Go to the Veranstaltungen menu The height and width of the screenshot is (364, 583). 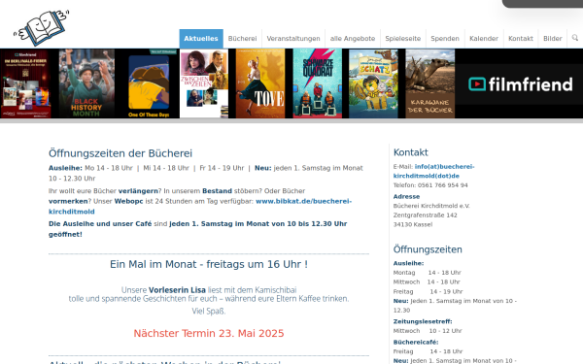pyautogui.click(x=293, y=39)
